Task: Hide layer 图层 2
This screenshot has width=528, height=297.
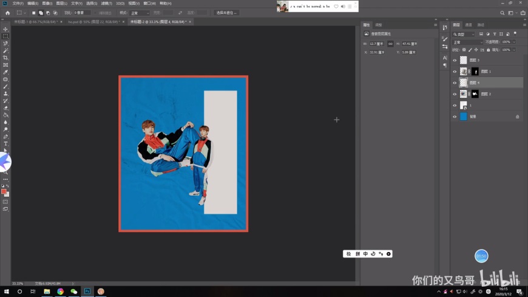Action: [x=455, y=94]
